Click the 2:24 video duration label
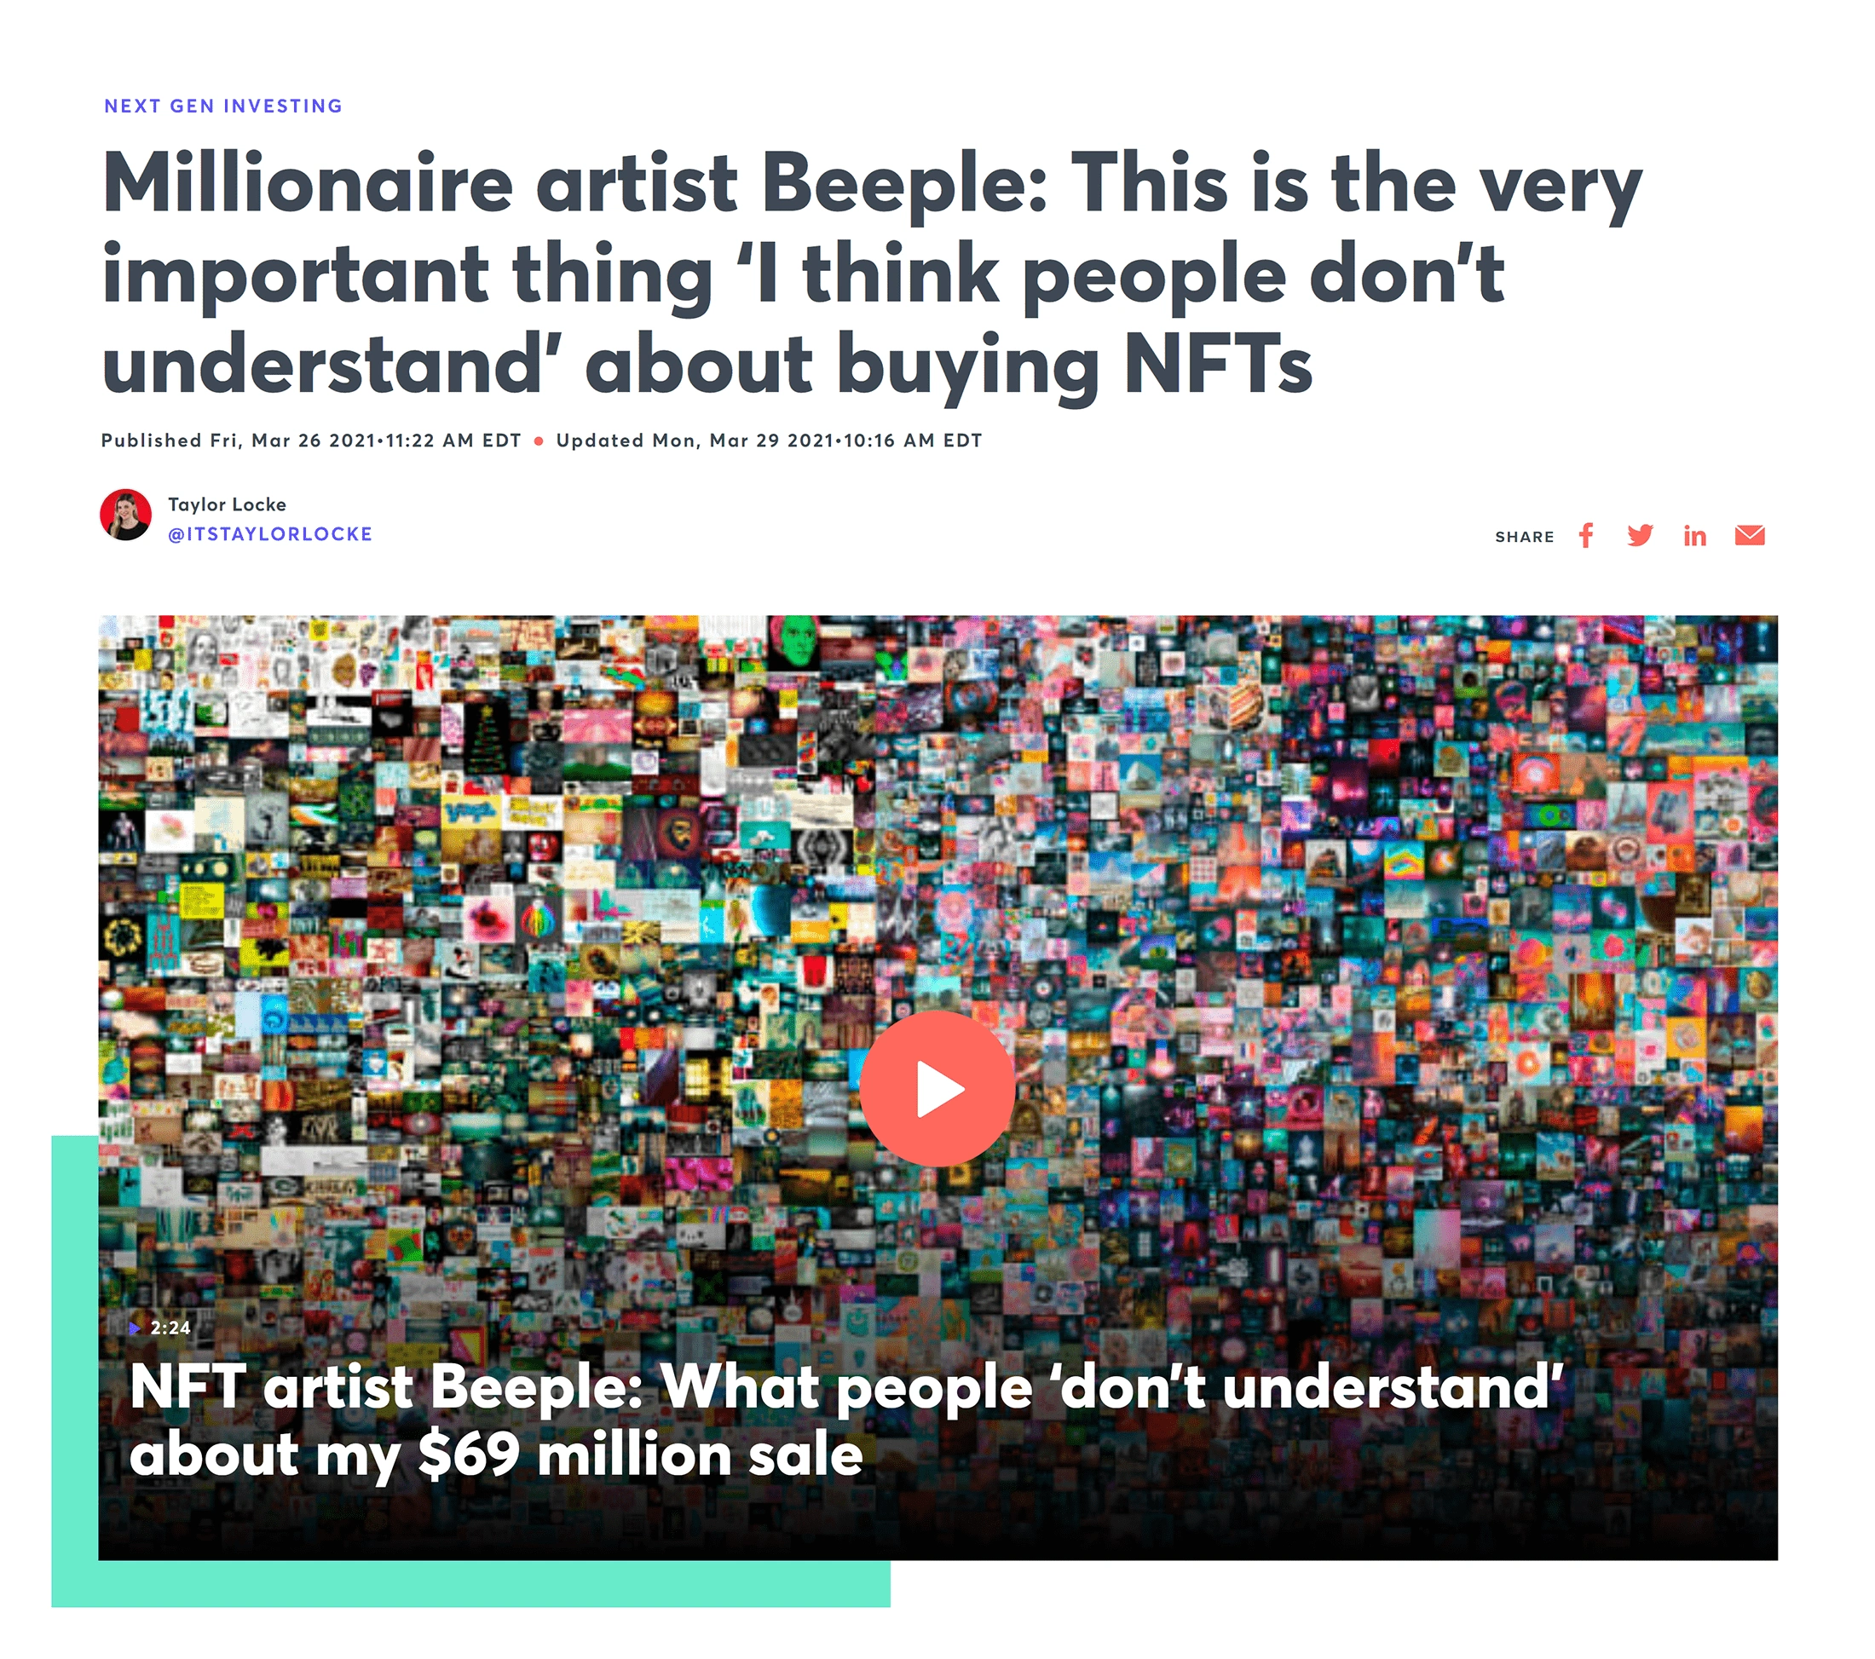The height and width of the screenshot is (1659, 1875). 170,1328
